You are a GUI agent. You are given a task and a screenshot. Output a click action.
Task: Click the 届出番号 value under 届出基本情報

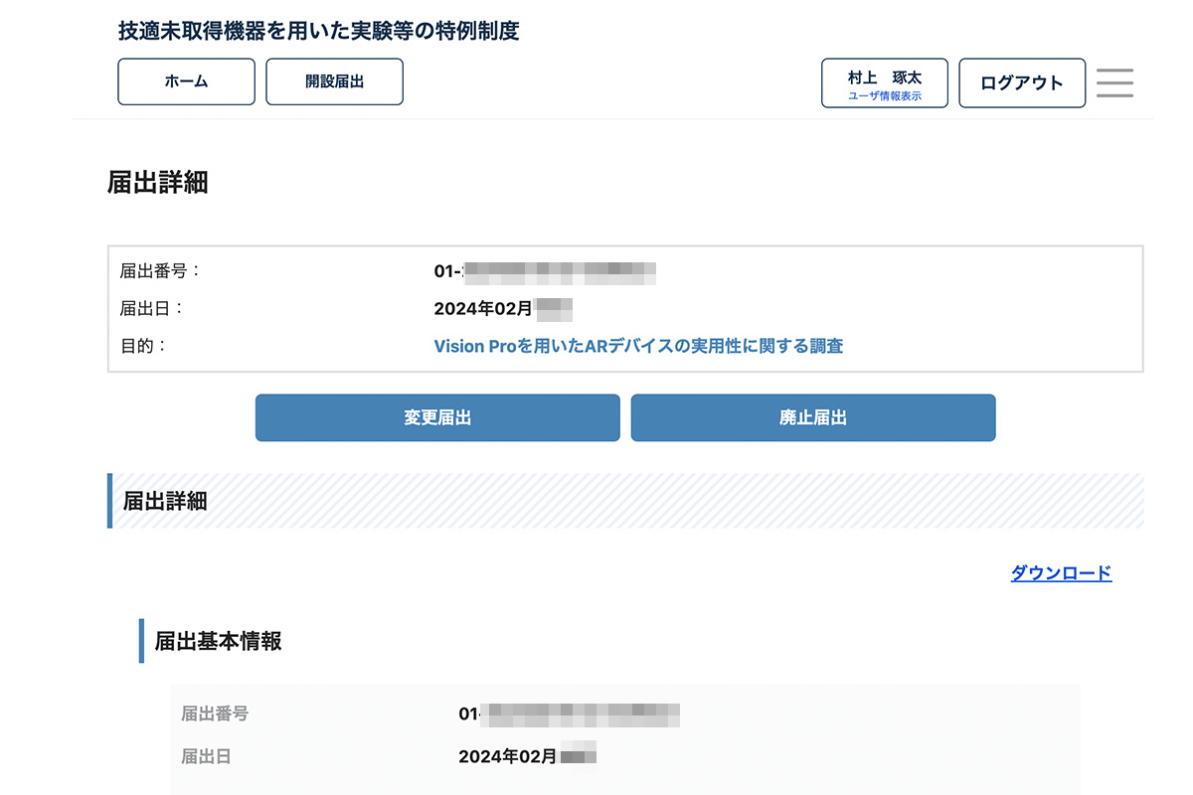point(569,714)
